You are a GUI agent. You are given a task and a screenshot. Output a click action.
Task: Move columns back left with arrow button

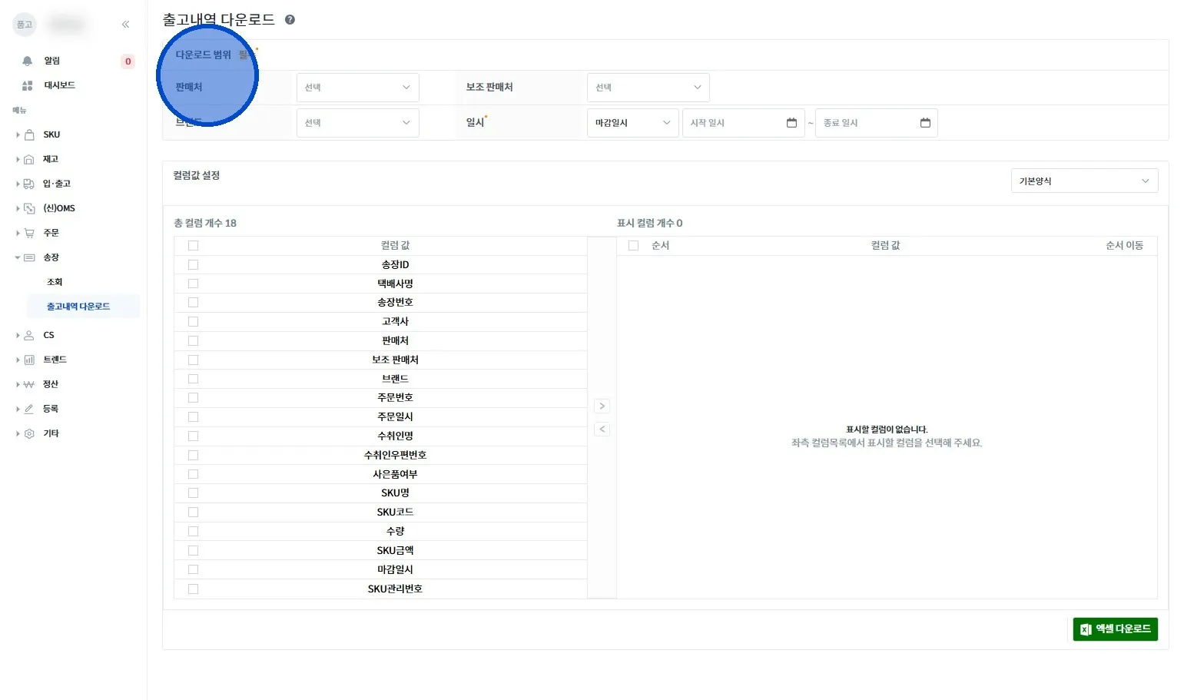tap(602, 429)
